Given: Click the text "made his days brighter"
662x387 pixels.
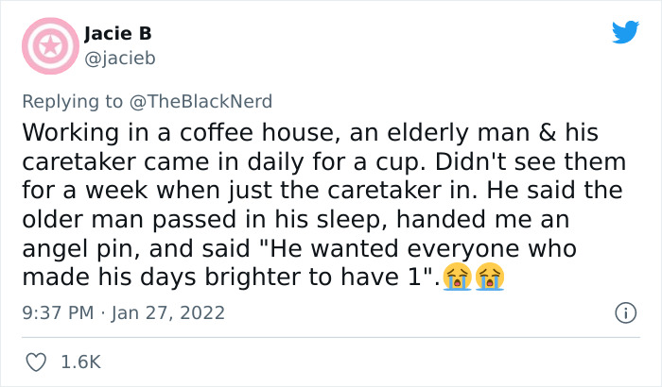Looking at the screenshot, I should [151, 278].
